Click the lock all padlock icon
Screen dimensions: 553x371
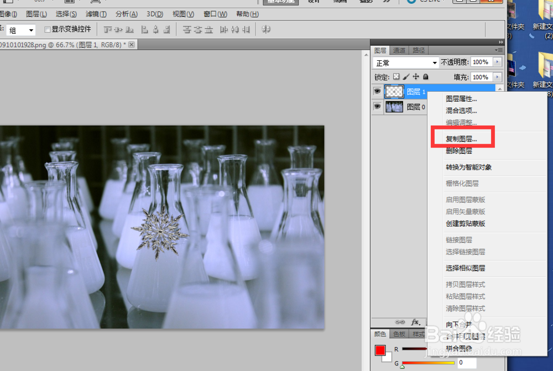(x=425, y=77)
